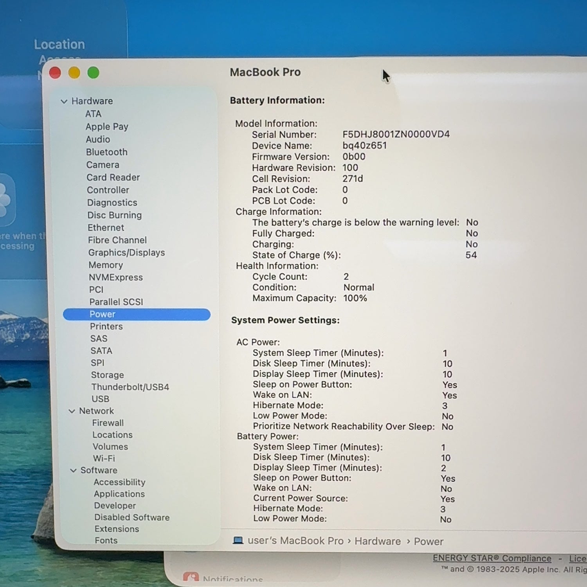
Task: Open Firewall under Network
Action: [x=108, y=423]
